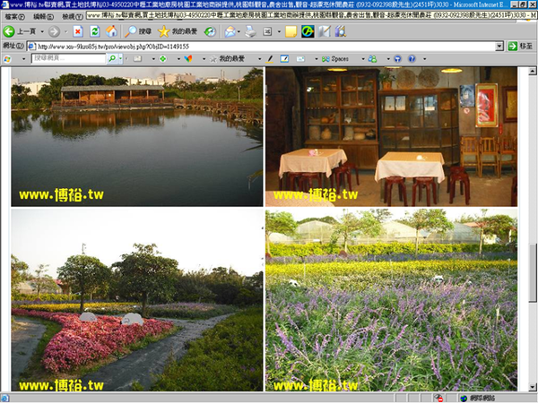The image size is (538, 403).
Task: Click the media/history globe icon
Action: point(210,31)
